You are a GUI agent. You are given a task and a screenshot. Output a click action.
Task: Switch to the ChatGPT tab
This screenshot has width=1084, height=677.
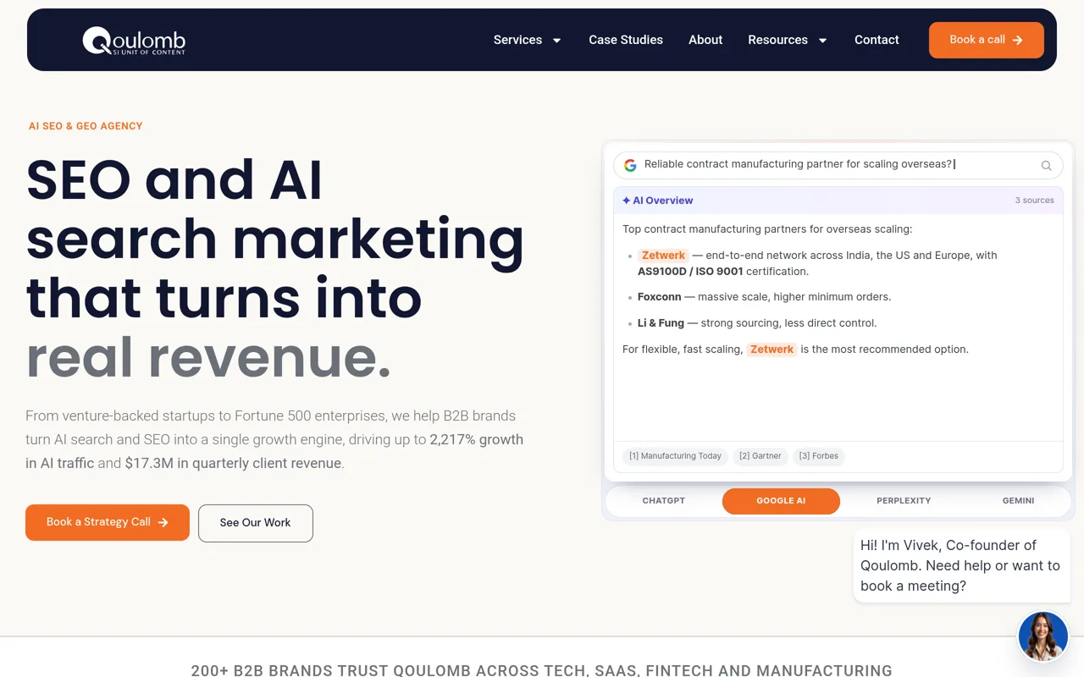pos(664,501)
